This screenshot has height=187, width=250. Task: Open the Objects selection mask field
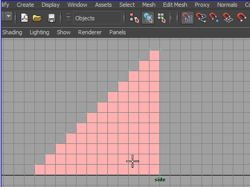(x=97, y=18)
